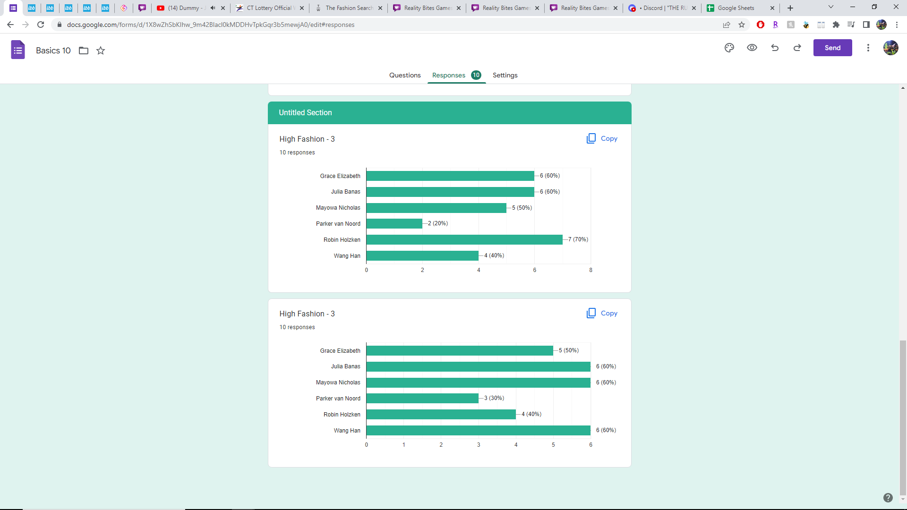This screenshot has height=510, width=907.
Task: Open the Chrome three-dot menu
Action: point(897,25)
